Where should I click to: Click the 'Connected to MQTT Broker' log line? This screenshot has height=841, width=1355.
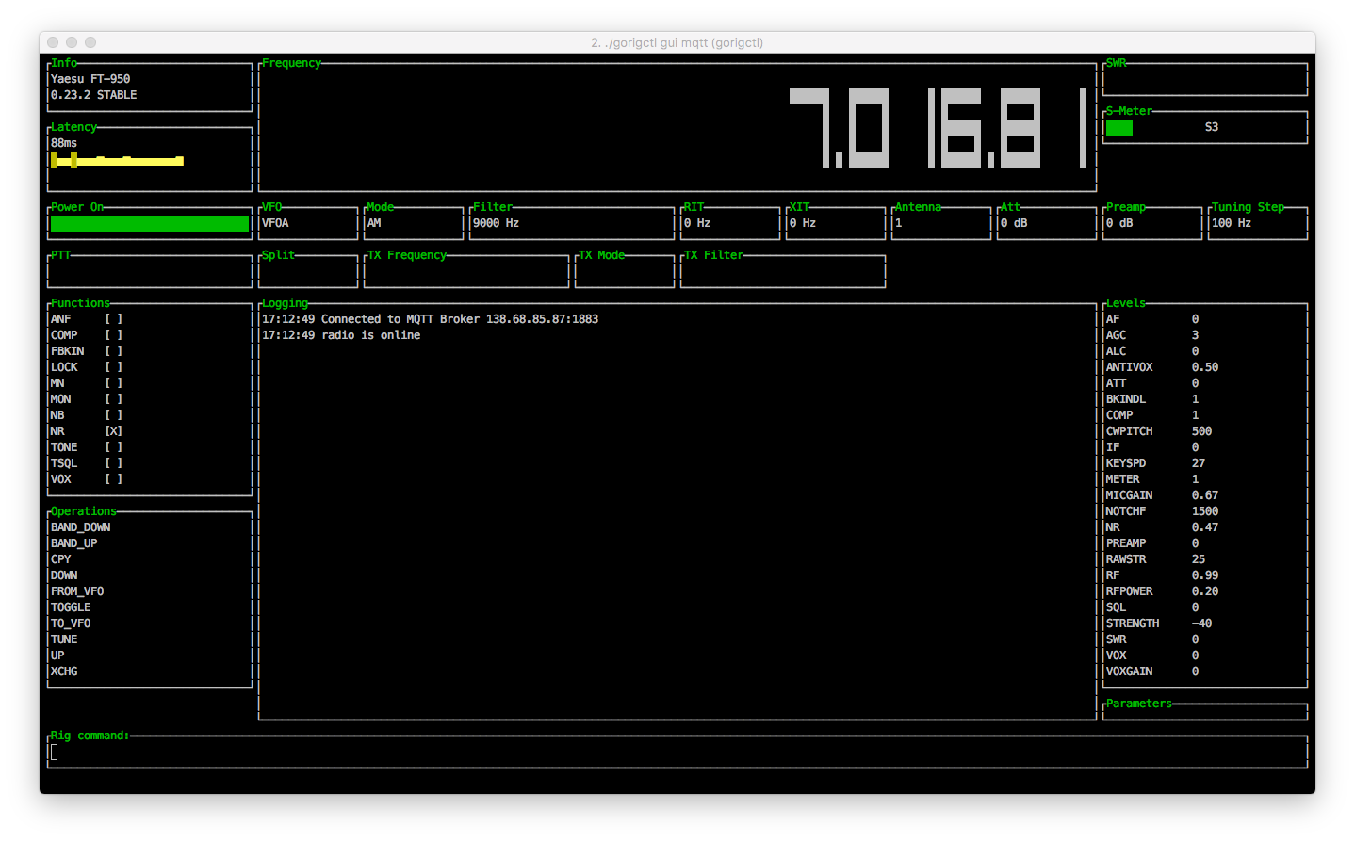[x=431, y=319]
